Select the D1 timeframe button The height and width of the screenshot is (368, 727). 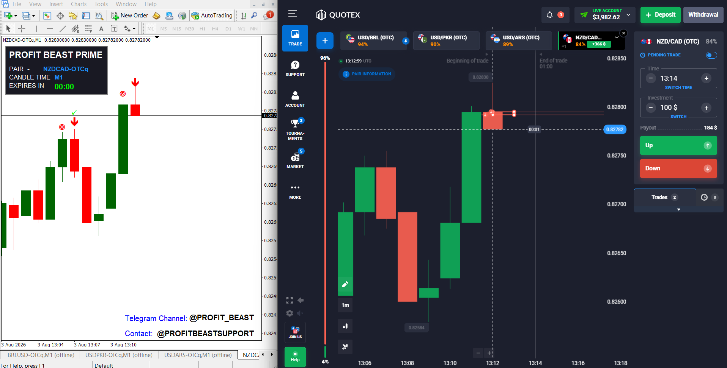click(228, 28)
